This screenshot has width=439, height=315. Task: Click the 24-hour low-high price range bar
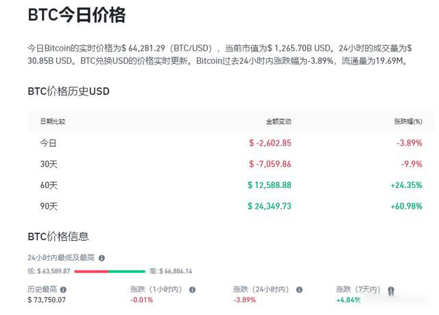pos(110,271)
